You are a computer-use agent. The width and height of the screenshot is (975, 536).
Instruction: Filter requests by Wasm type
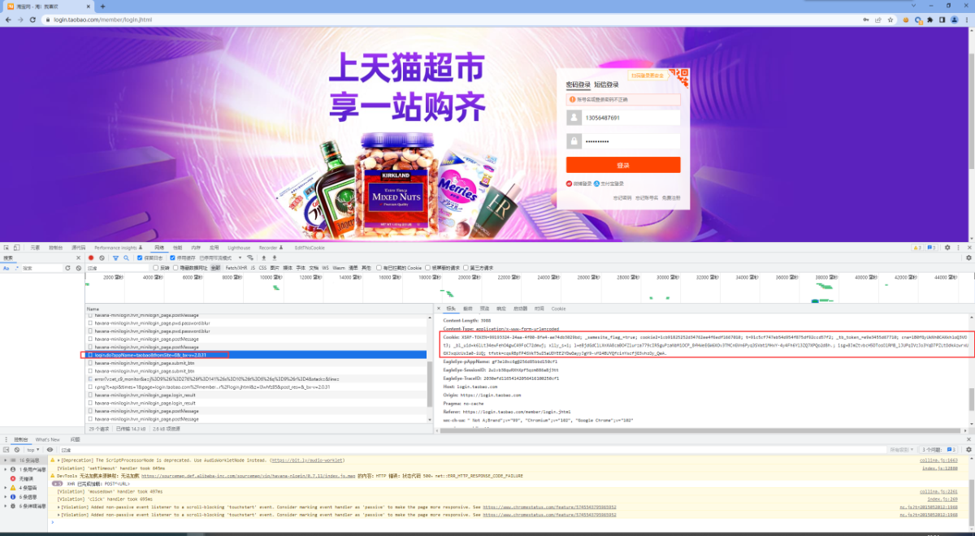point(339,268)
